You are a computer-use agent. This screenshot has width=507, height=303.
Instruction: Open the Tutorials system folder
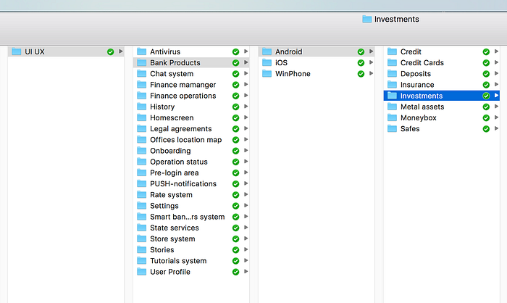(191, 261)
